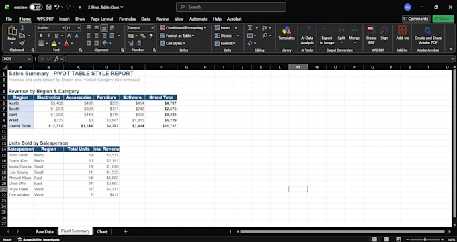
Task: Apply Comma Style
Action: pyautogui.click(x=151, y=36)
